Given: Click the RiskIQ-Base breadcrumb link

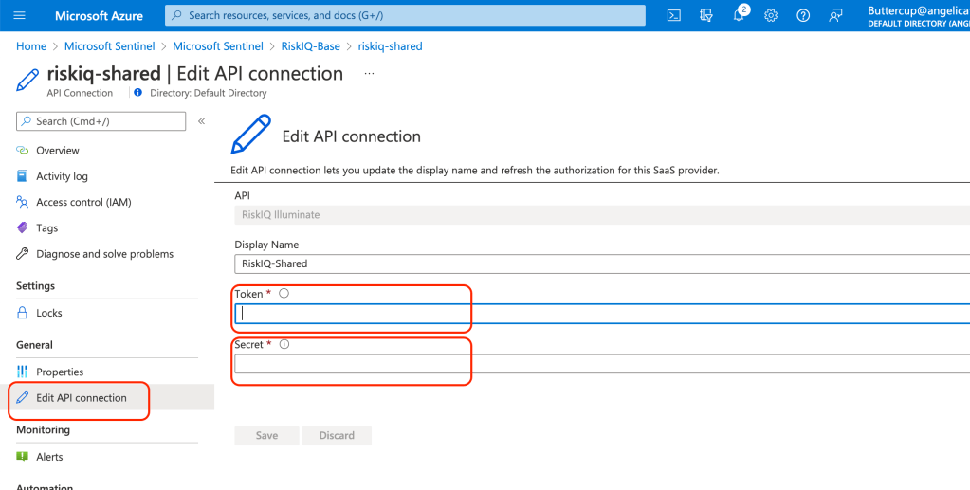Looking at the screenshot, I should tap(310, 46).
